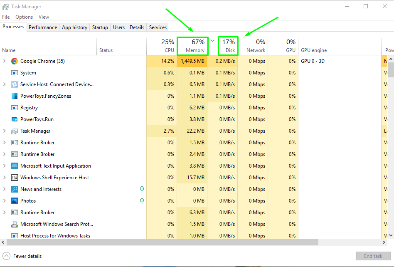This screenshot has width=394, height=267.
Task: Expand the Photos process row
Action: pyautogui.click(x=4, y=201)
